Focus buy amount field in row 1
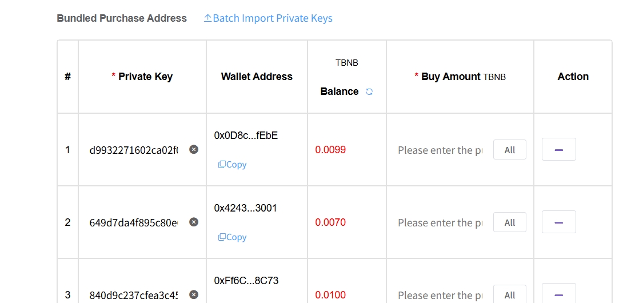Image resolution: width=635 pixels, height=303 pixels. click(x=440, y=150)
